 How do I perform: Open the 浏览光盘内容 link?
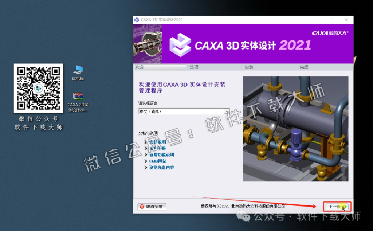coord(162,168)
